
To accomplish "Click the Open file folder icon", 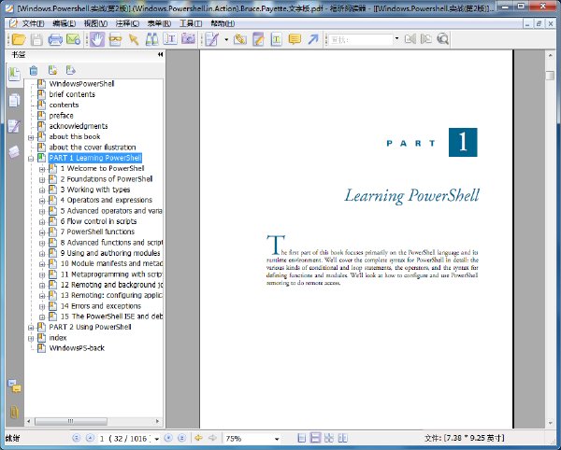I will click(19, 39).
